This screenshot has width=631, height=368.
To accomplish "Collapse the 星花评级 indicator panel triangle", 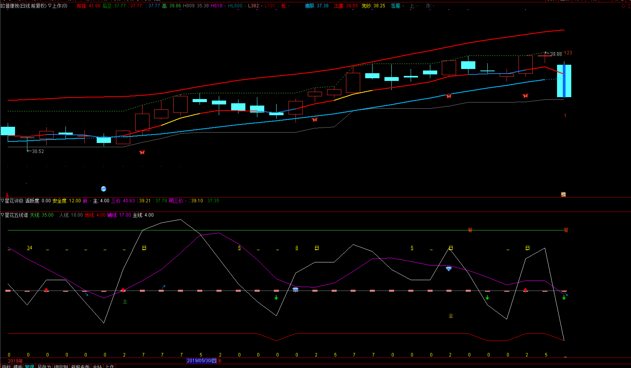I will coord(2,201).
